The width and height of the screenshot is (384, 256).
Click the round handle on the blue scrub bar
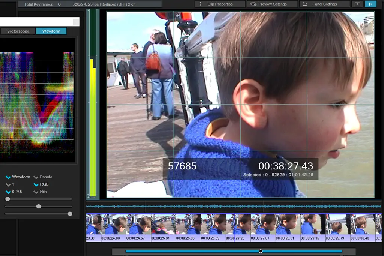click(x=261, y=251)
